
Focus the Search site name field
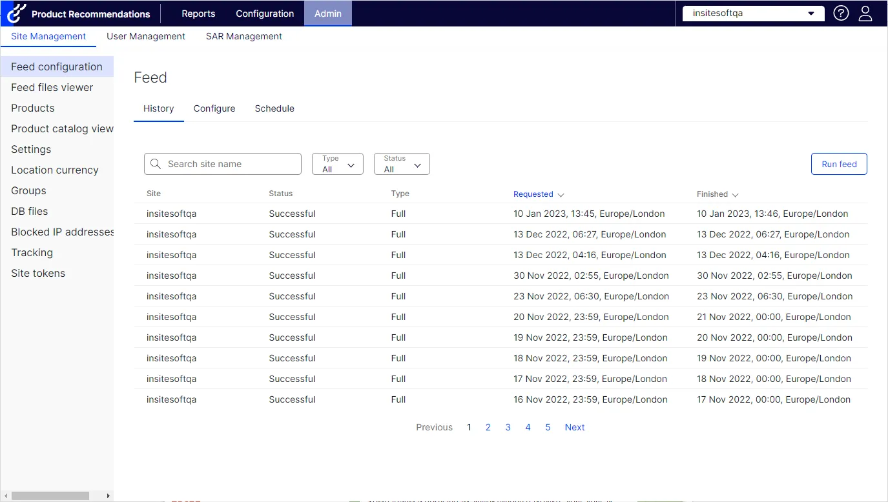[x=223, y=164]
